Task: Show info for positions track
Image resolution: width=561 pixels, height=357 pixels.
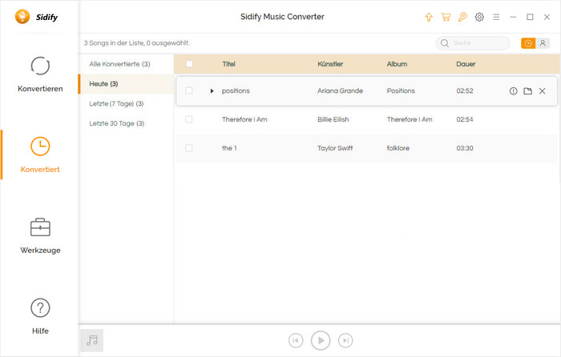Action: coord(513,91)
